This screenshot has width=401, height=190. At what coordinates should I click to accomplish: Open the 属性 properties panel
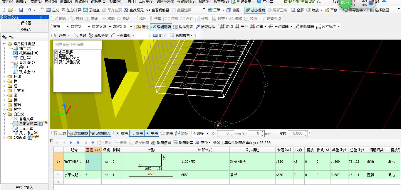point(143,27)
